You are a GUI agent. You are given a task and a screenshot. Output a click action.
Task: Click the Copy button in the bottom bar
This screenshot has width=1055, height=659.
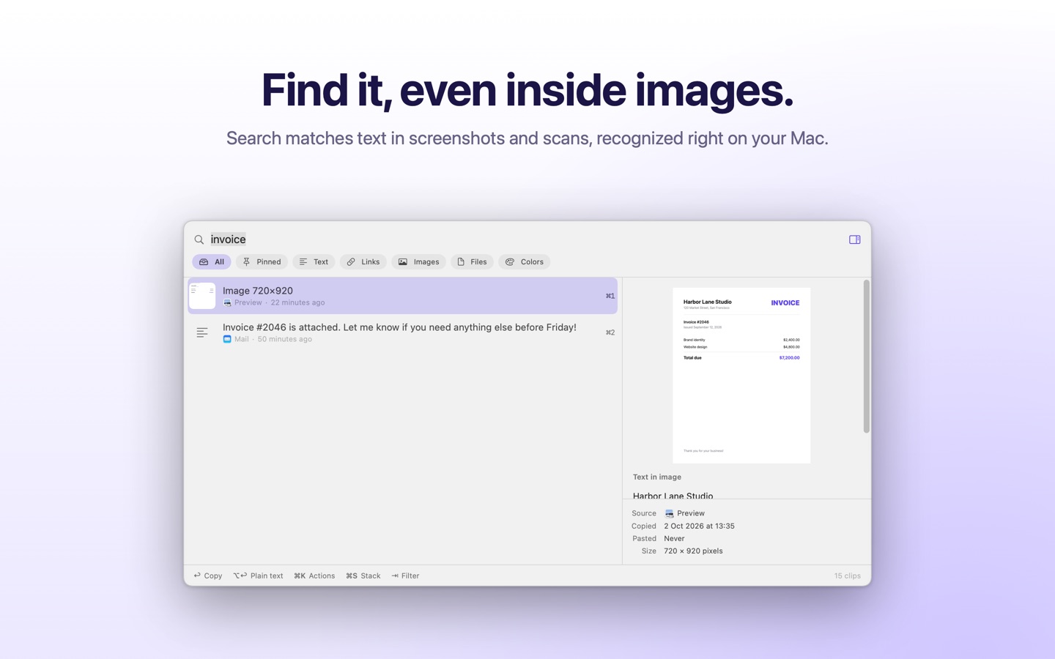(208, 576)
